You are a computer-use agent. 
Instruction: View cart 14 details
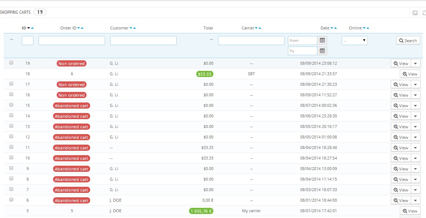pyautogui.click(x=401, y=116)
